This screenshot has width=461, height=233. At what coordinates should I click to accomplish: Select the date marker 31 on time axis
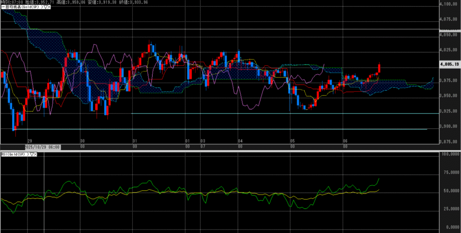pos(135,141)
